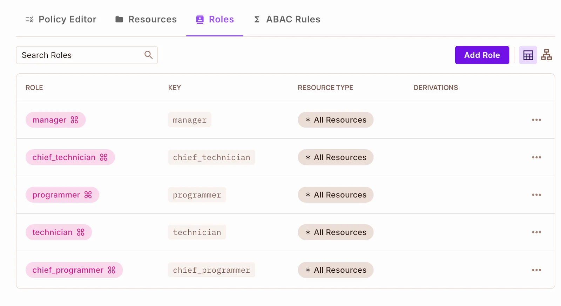
Task: Click the command icon on manager tag
Action: tap(74, 120)
